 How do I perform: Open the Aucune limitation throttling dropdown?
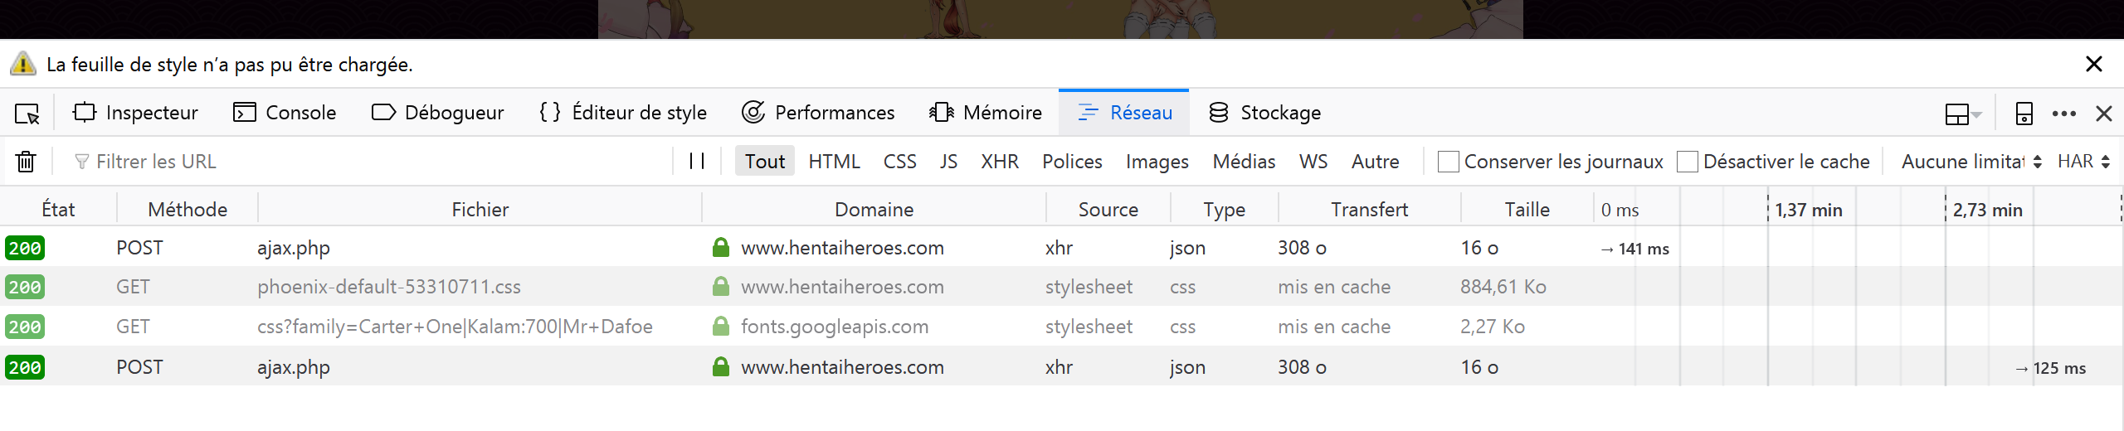click(1971, 162)
